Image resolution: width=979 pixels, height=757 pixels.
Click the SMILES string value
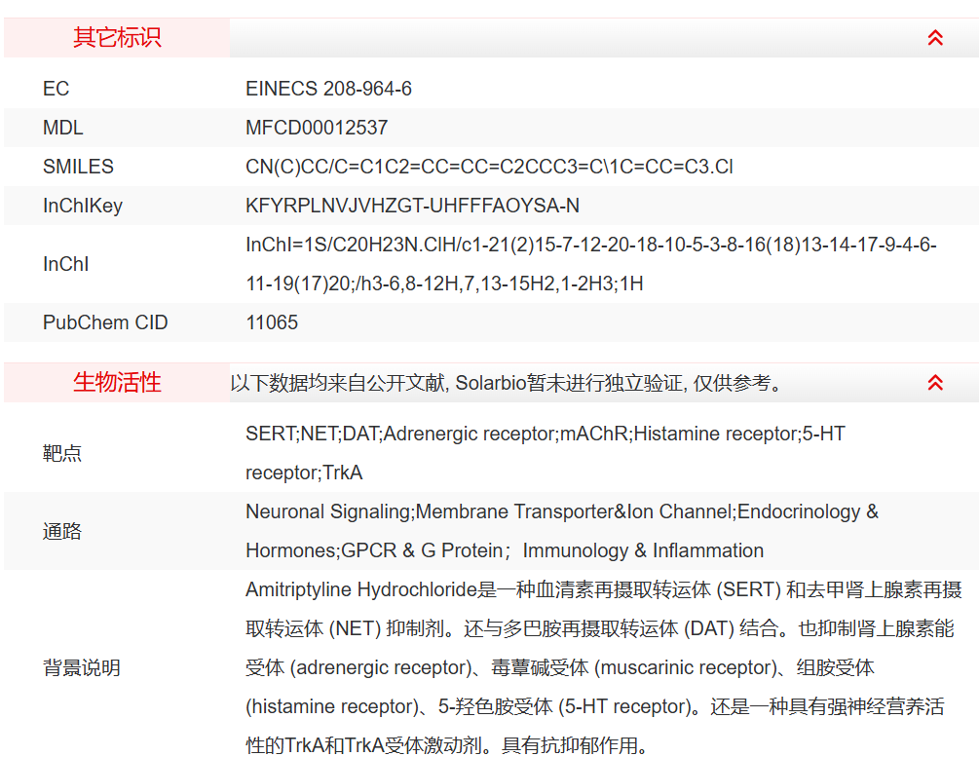tap(489, 167)
